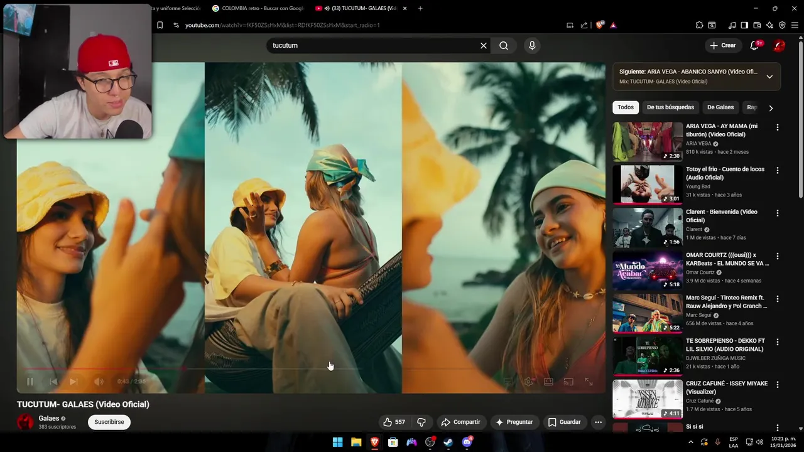Viewport: 804px width, 452px height.
Task: Save video with Guardar button
Action: coord(564,422)
